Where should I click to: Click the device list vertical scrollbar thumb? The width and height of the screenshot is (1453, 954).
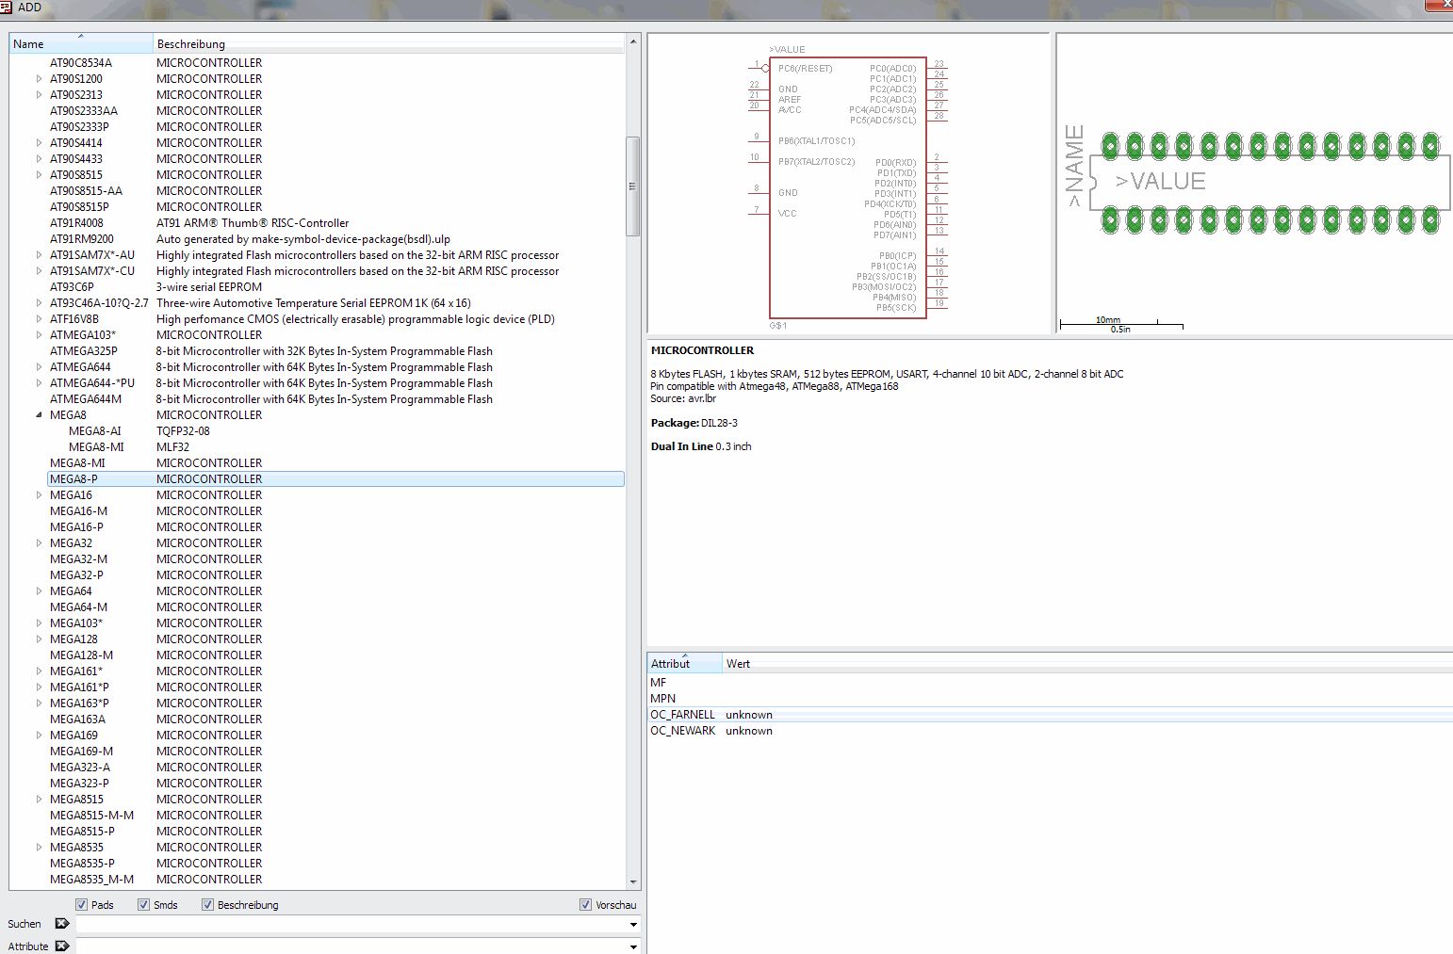[x=633, y=186]
